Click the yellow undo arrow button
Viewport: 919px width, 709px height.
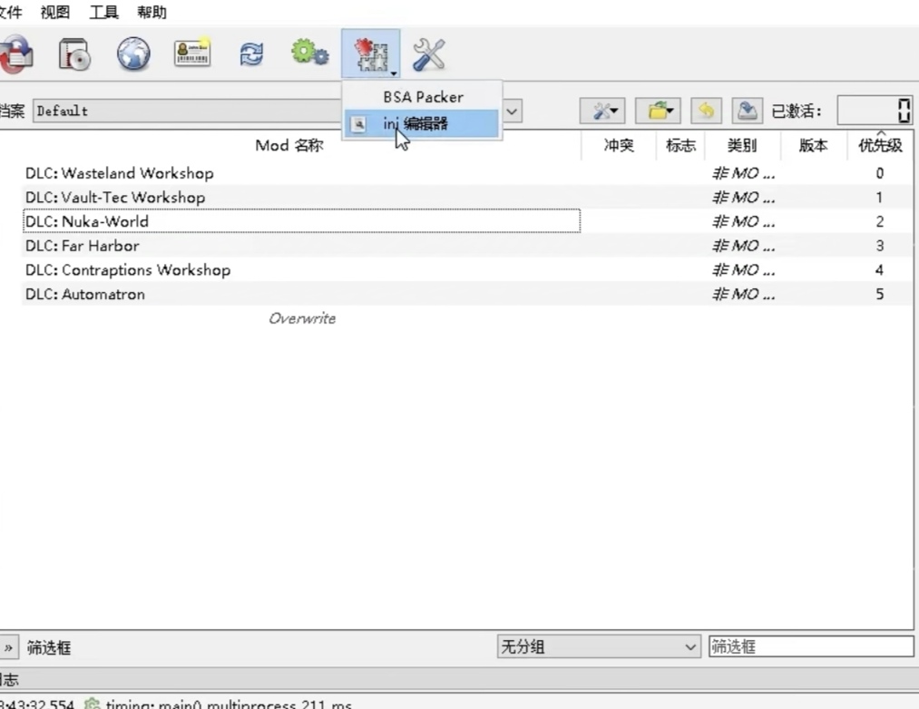pos(706,111)
